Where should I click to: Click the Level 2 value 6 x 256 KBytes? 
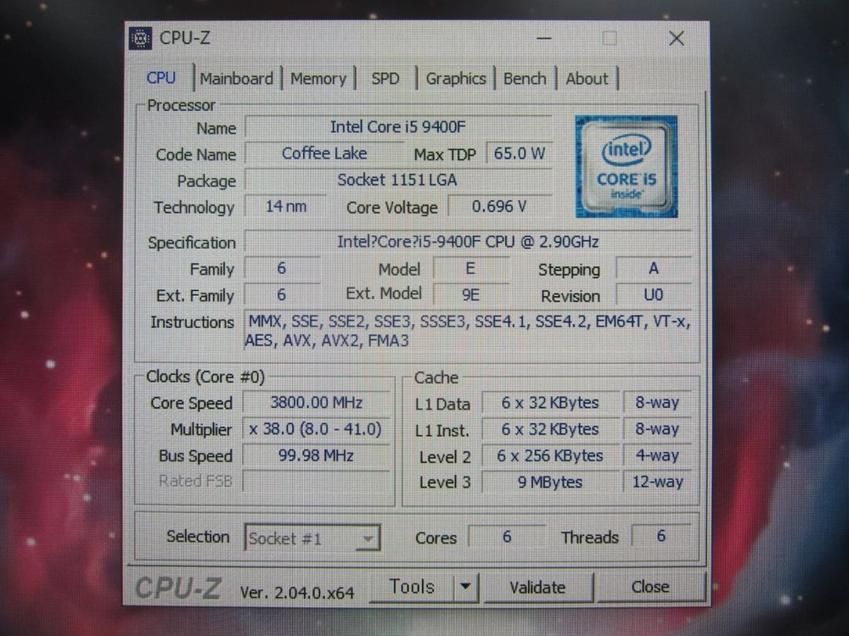coord(550,456)
